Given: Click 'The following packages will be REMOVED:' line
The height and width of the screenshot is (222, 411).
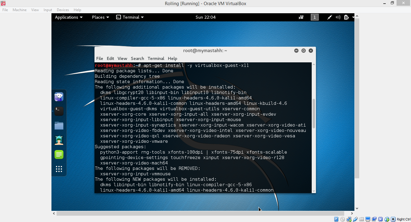Looking at the screenshot, I should click(x=147, y=168).
